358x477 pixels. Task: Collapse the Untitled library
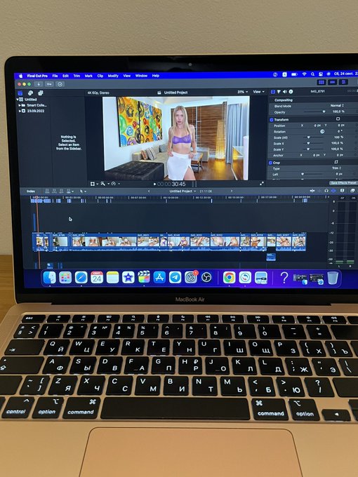[x=18, y=100]
